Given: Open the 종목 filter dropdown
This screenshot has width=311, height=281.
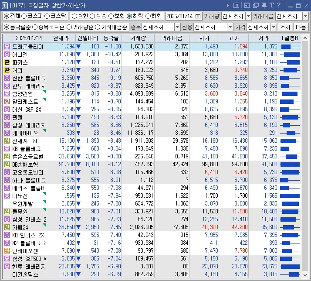Looking at the screenshot, I should (177, 27).
